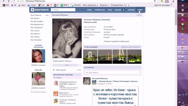Click the profile completion progress bar
This screenshot has height=106, width=188.
[x=67, y=65]
